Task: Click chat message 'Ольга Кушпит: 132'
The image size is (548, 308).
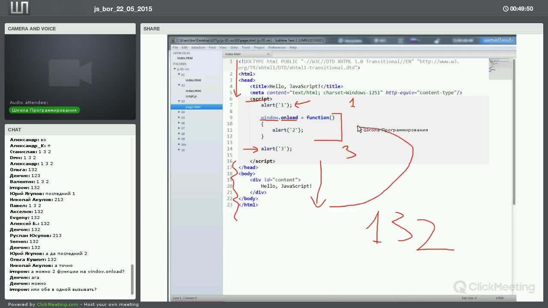Action: click(33, 259)
